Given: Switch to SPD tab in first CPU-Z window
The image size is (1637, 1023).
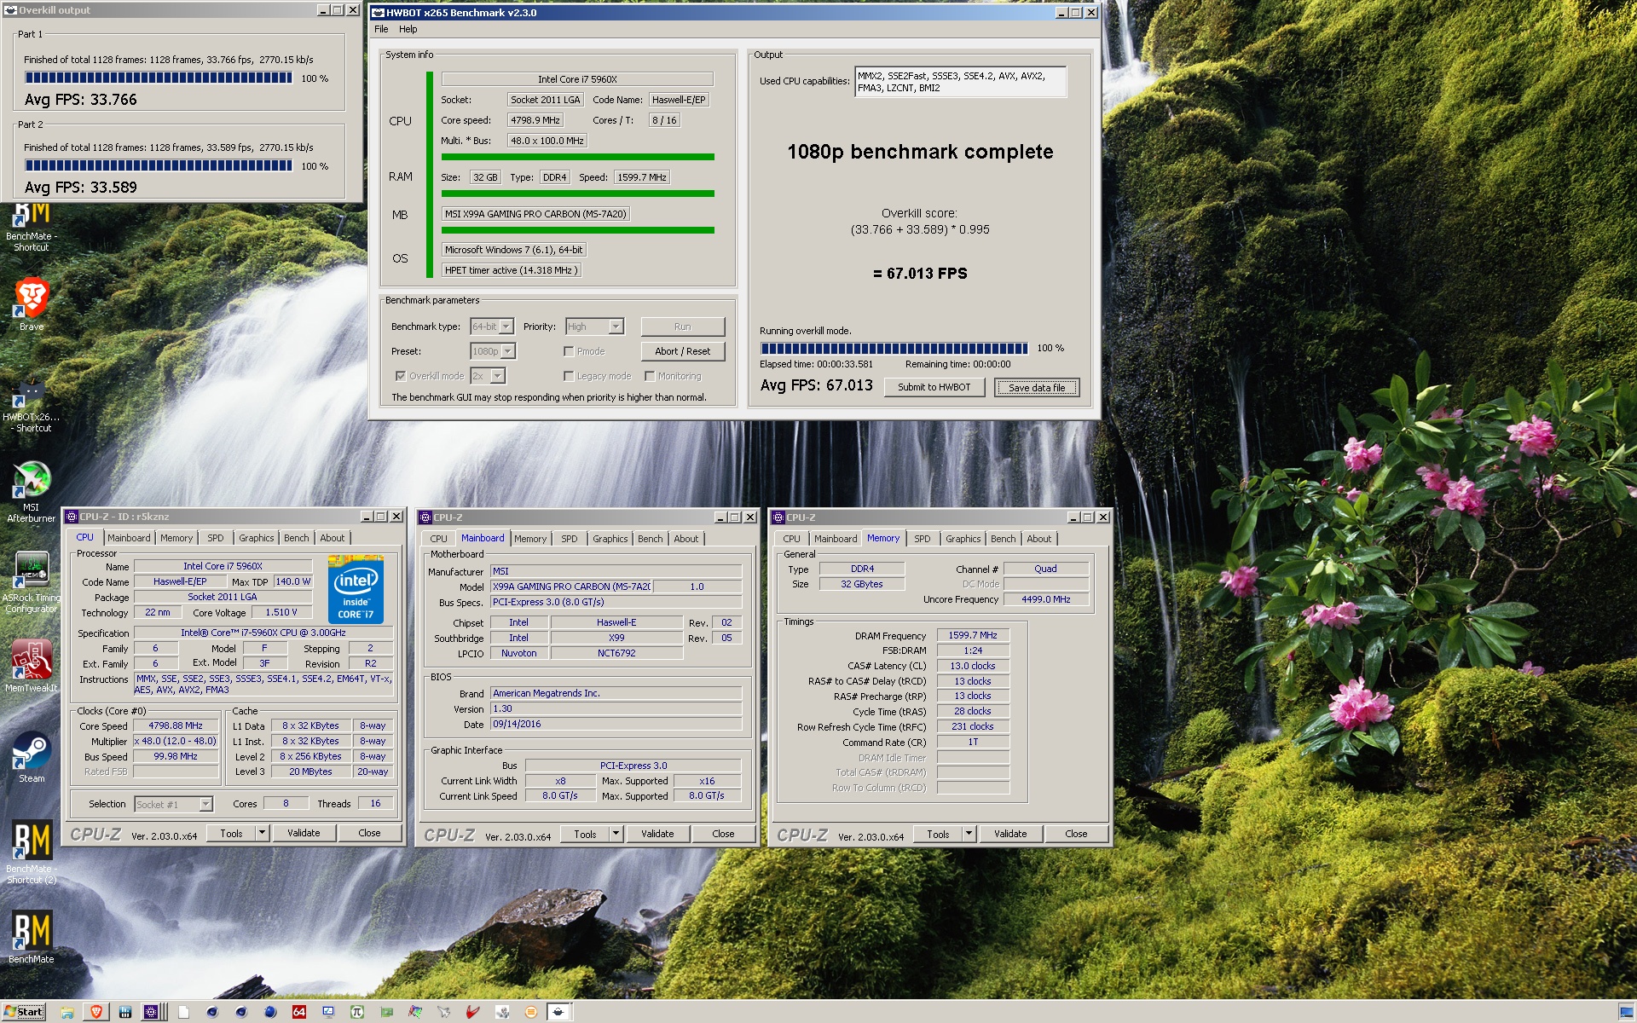Looking at the screenshot, I should tap(216, 538).
